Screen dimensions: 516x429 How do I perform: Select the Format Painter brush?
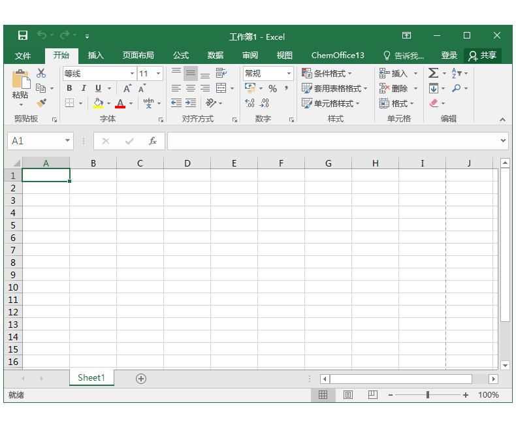pyautogui.click(x=41, y=103)
